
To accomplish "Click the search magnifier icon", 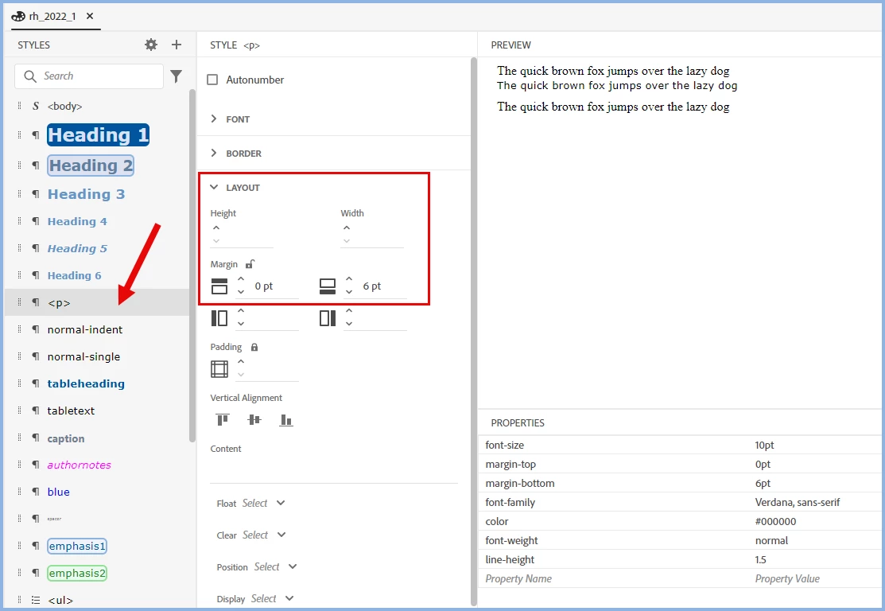I will click(x=30, y=76).
